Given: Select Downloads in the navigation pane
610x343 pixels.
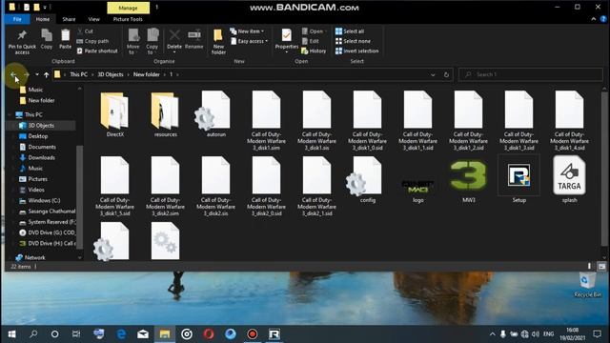Looking at the screenshot, I should click(41, 157).
